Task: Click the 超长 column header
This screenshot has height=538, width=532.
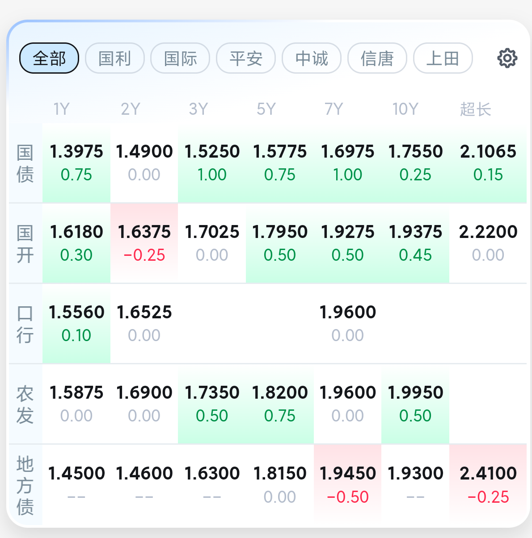Action: point(476,109)
